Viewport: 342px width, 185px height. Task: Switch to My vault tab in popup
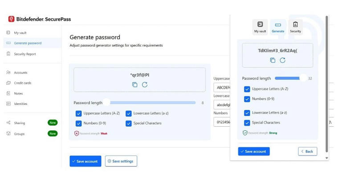pos(260,27)
